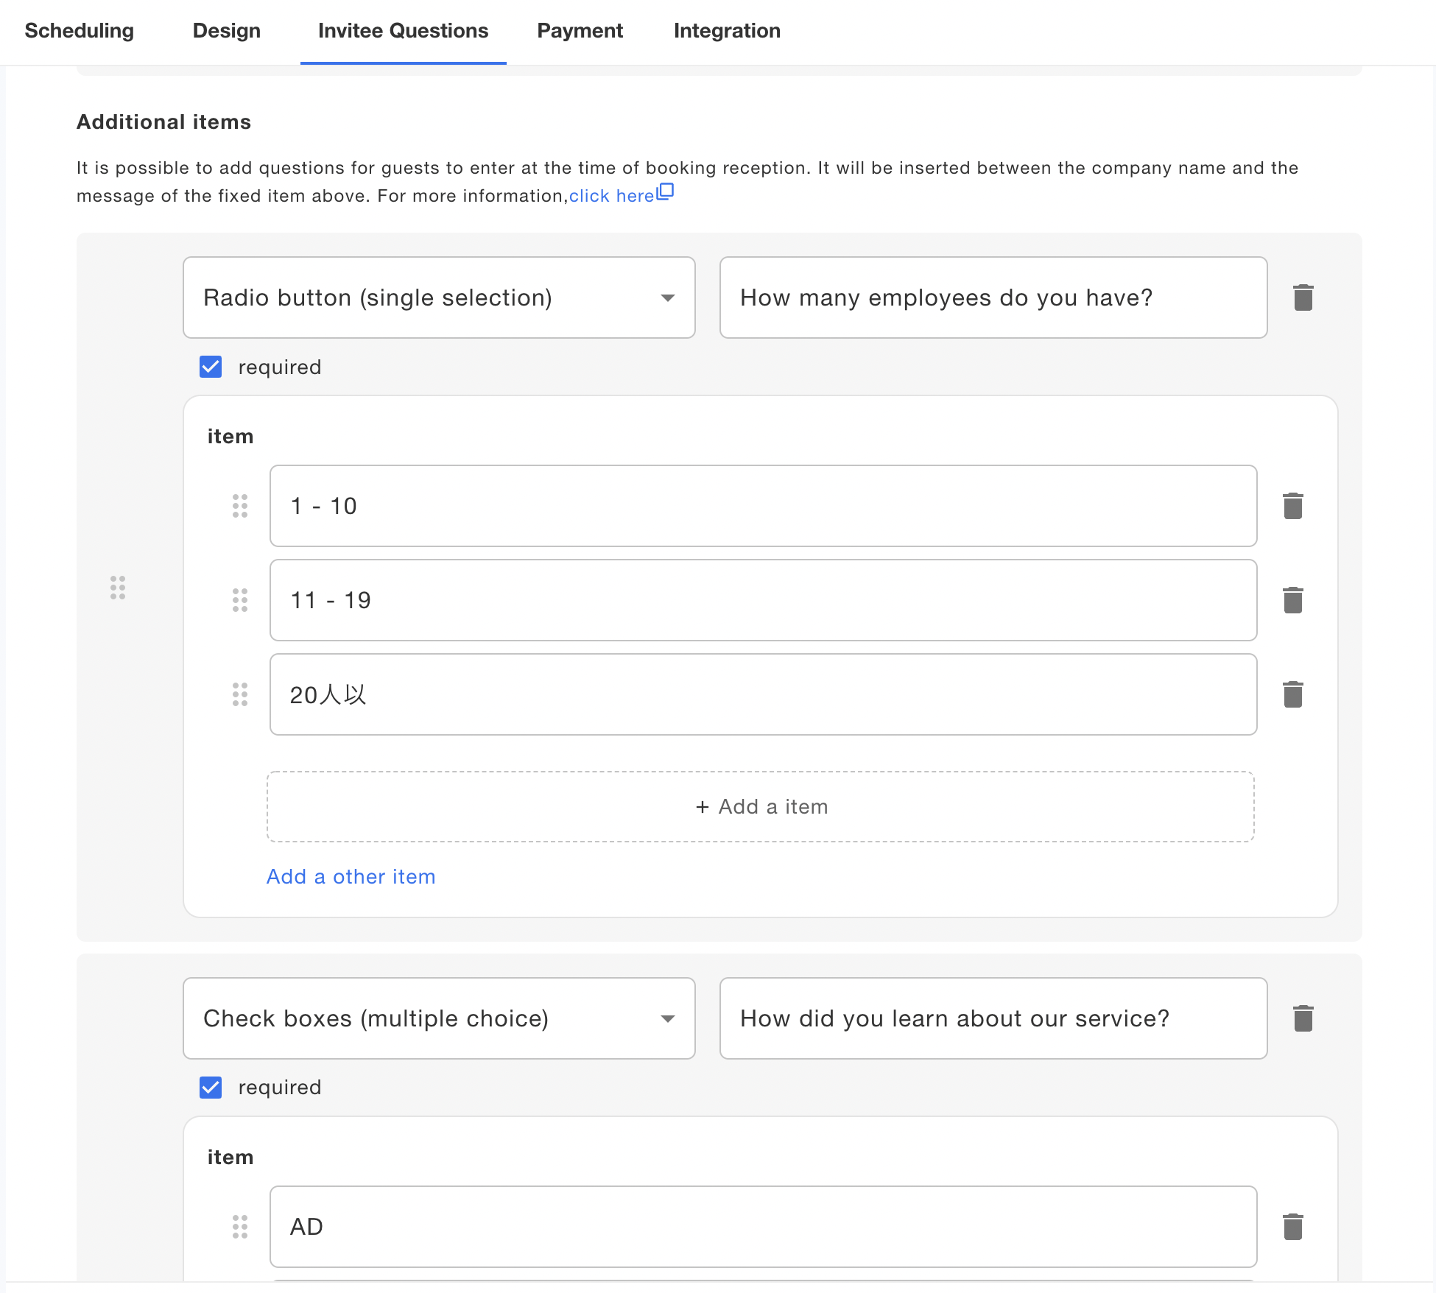This screenshot has height=1293, width=1436.
Task: Switch to the Scheduling tab
Action: 80,31
